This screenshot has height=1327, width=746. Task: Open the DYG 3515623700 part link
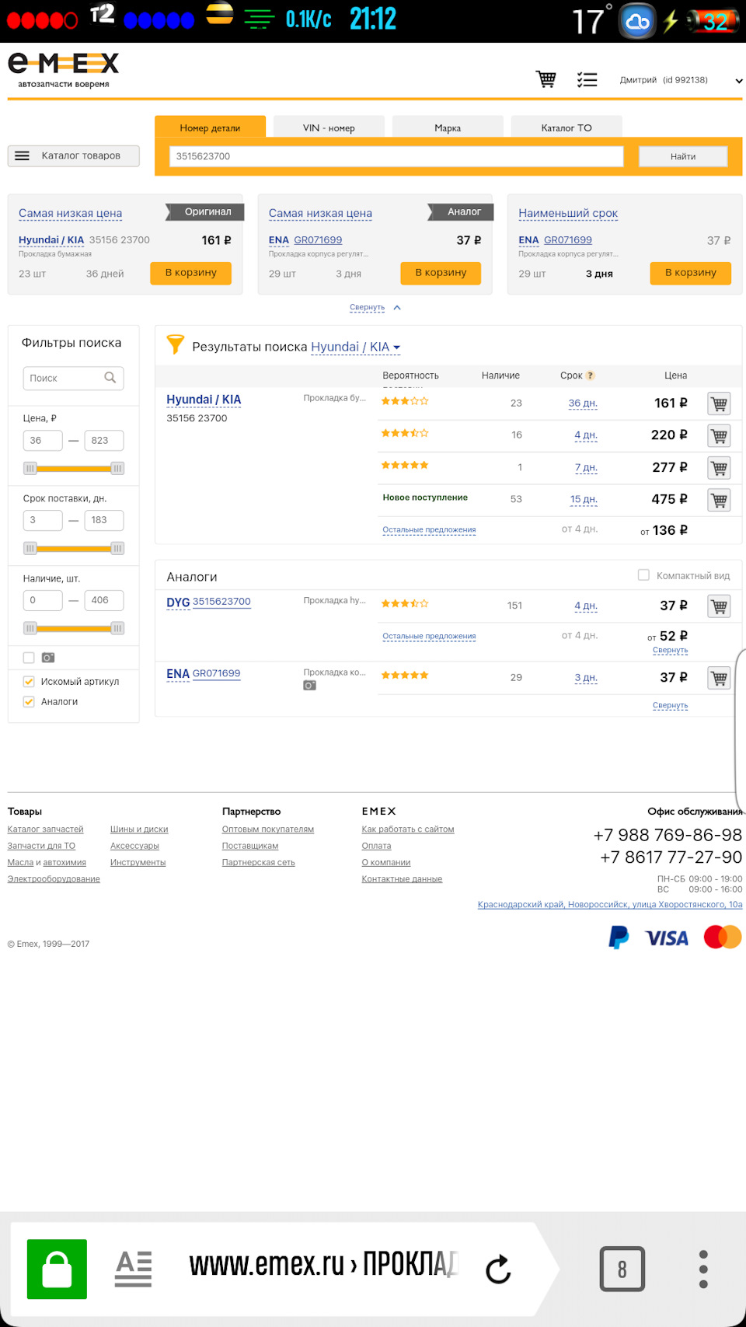(x=221, y=602)
